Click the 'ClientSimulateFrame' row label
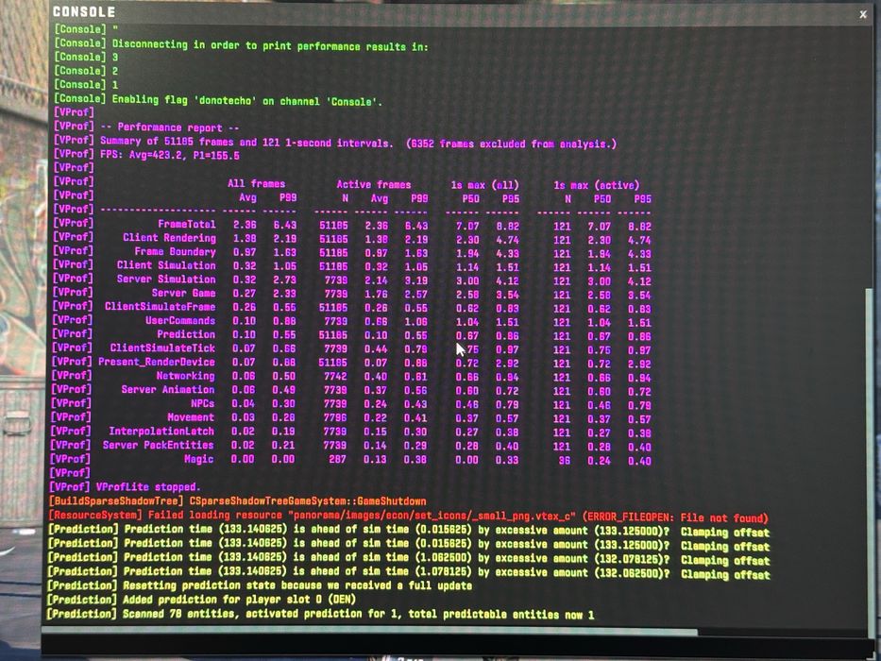 tap(161, 306)
